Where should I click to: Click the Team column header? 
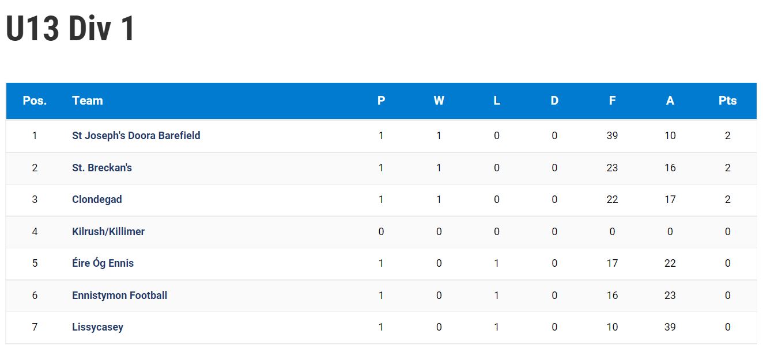88,101
